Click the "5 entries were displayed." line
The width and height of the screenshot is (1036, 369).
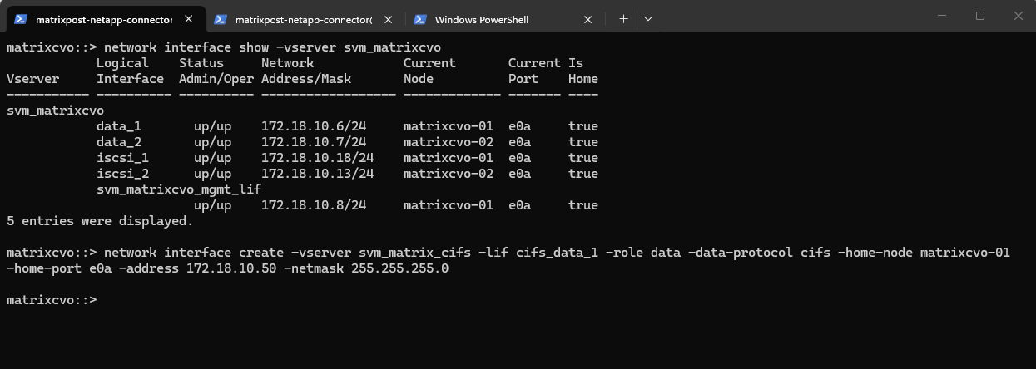pos(100,221)
